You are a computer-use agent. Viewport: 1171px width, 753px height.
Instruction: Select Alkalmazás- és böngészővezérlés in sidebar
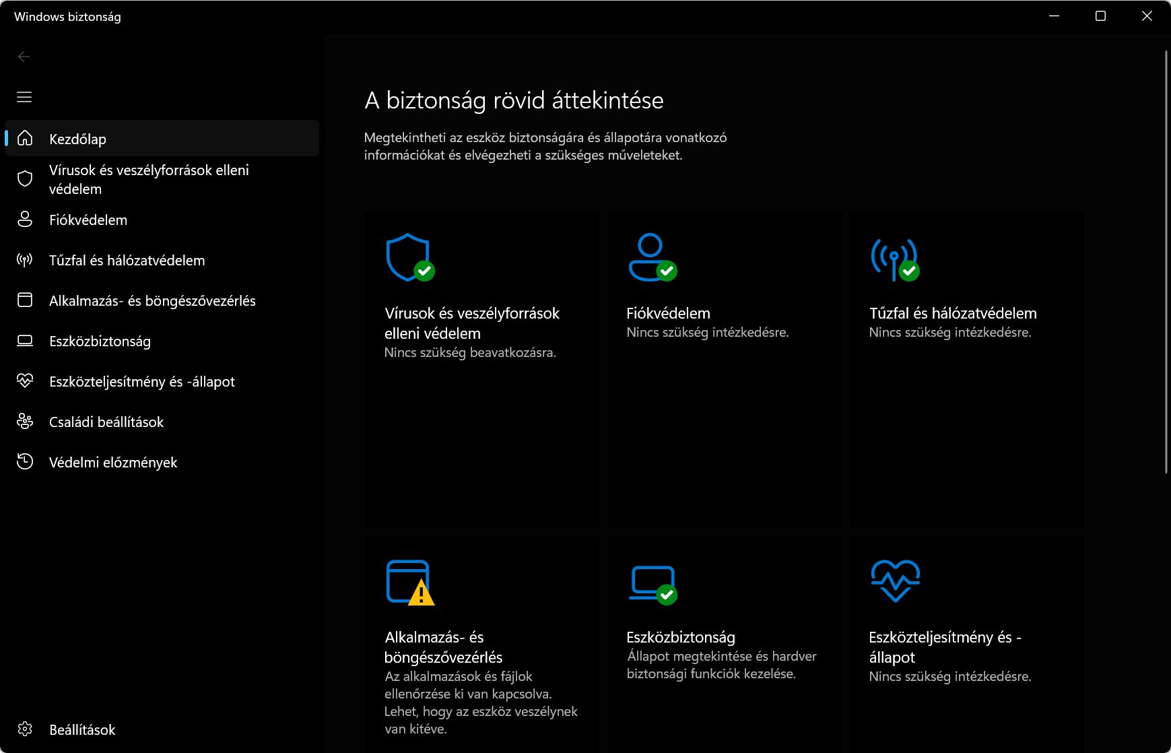point(152,301)
